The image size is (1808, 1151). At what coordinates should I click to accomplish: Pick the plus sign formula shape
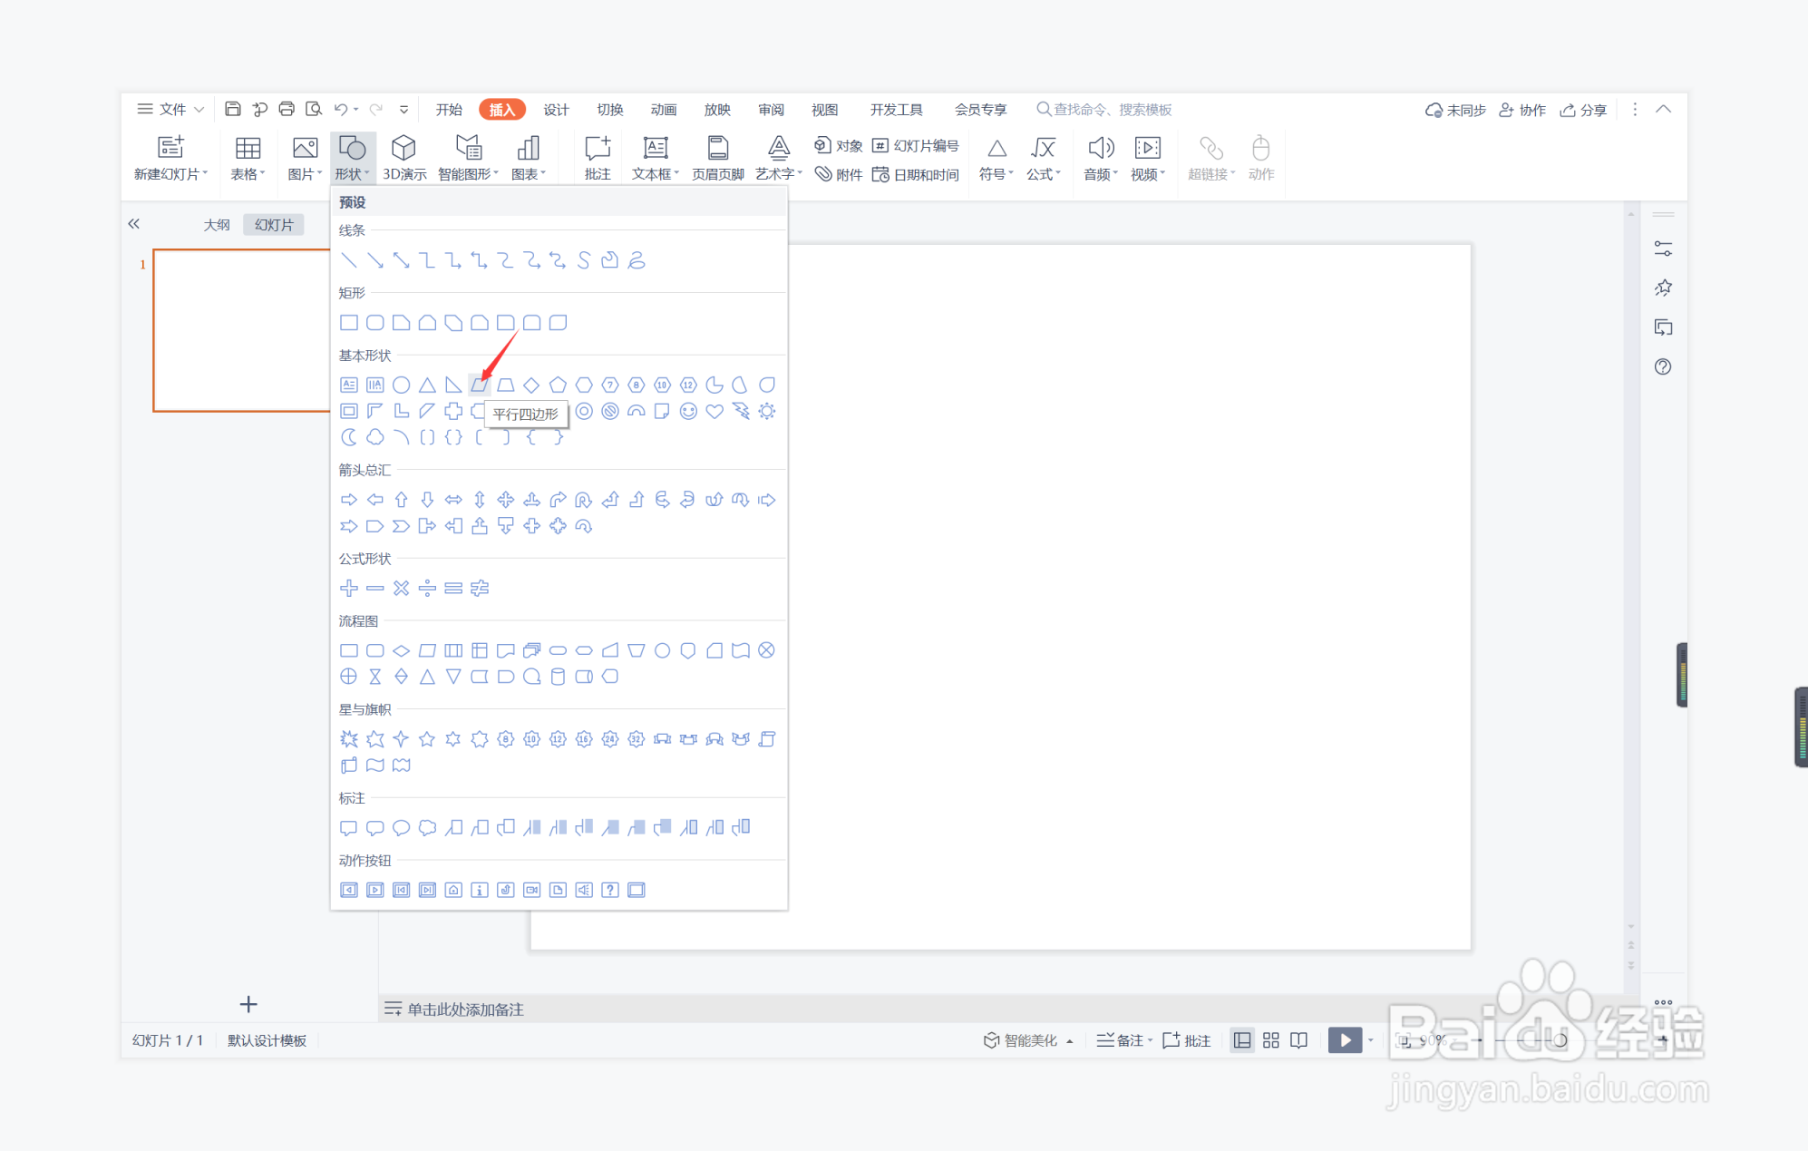click(348, 588)
